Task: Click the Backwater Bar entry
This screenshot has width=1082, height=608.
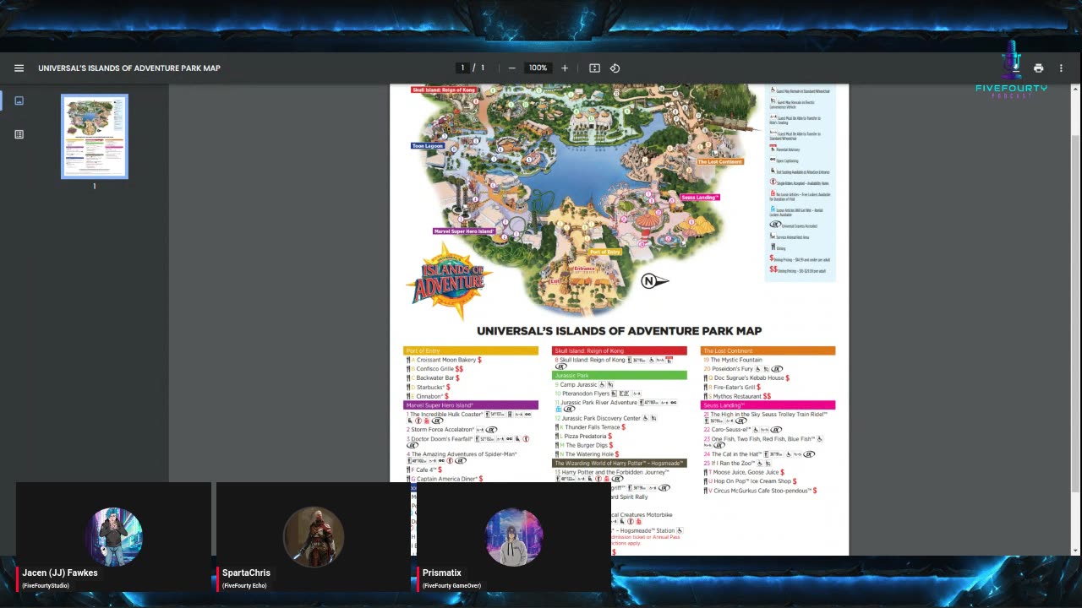Action: coord(433,378)
